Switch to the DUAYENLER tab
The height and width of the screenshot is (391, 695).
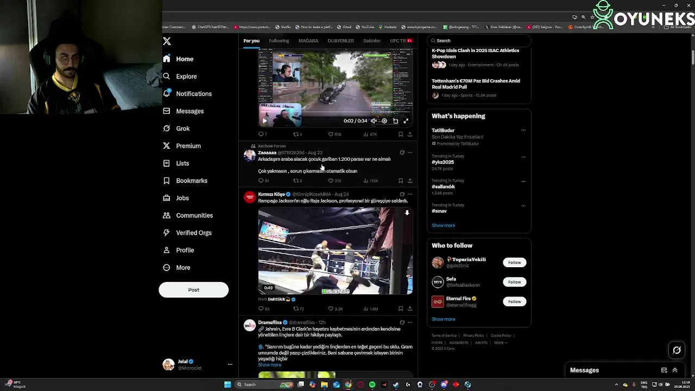pos(340,41)
